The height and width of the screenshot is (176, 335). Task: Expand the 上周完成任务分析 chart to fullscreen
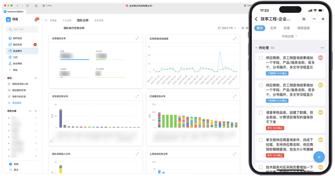click(234, 154)
